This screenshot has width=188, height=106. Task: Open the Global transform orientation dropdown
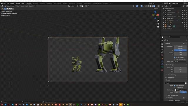click(72, 6)
